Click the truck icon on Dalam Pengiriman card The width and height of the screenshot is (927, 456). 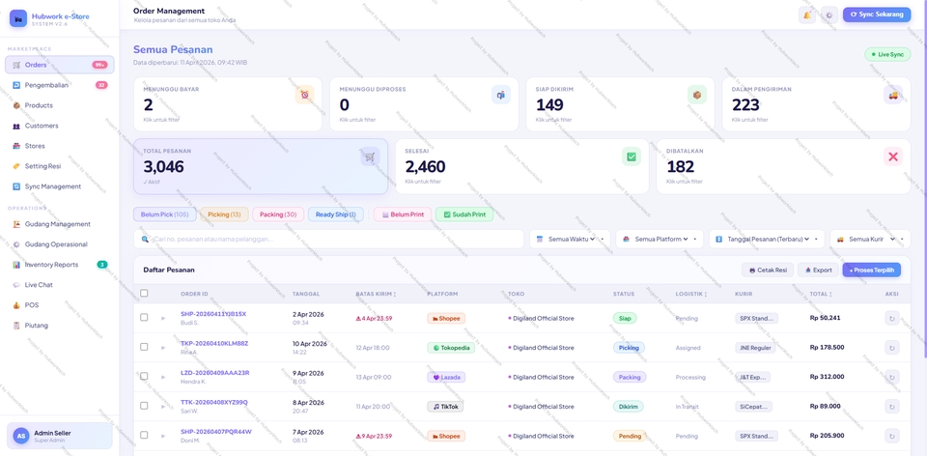[893, 95]
